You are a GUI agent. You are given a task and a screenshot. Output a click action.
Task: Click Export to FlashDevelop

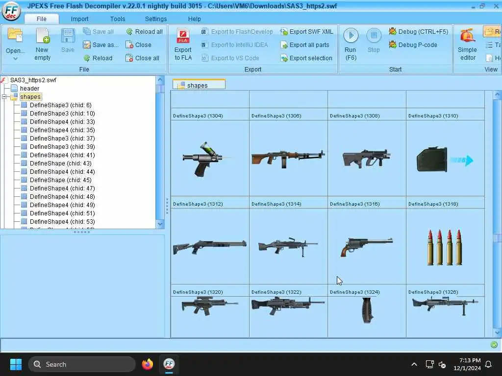coord(237,32)
